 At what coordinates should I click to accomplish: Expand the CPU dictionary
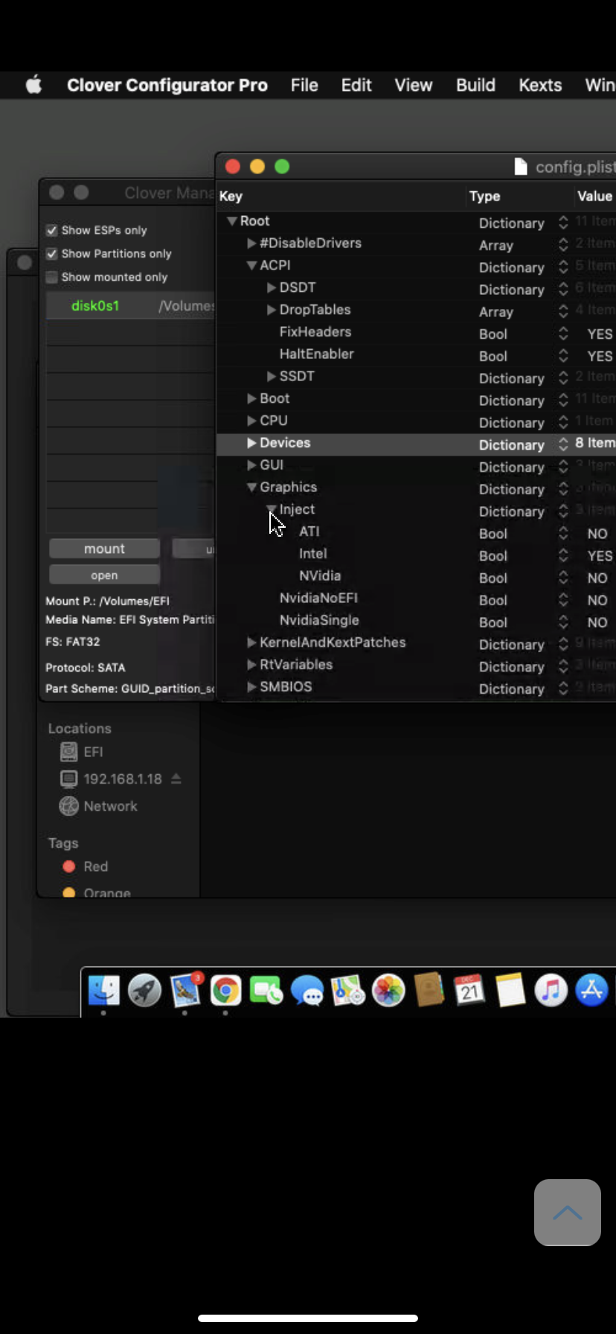coord(251,421)
